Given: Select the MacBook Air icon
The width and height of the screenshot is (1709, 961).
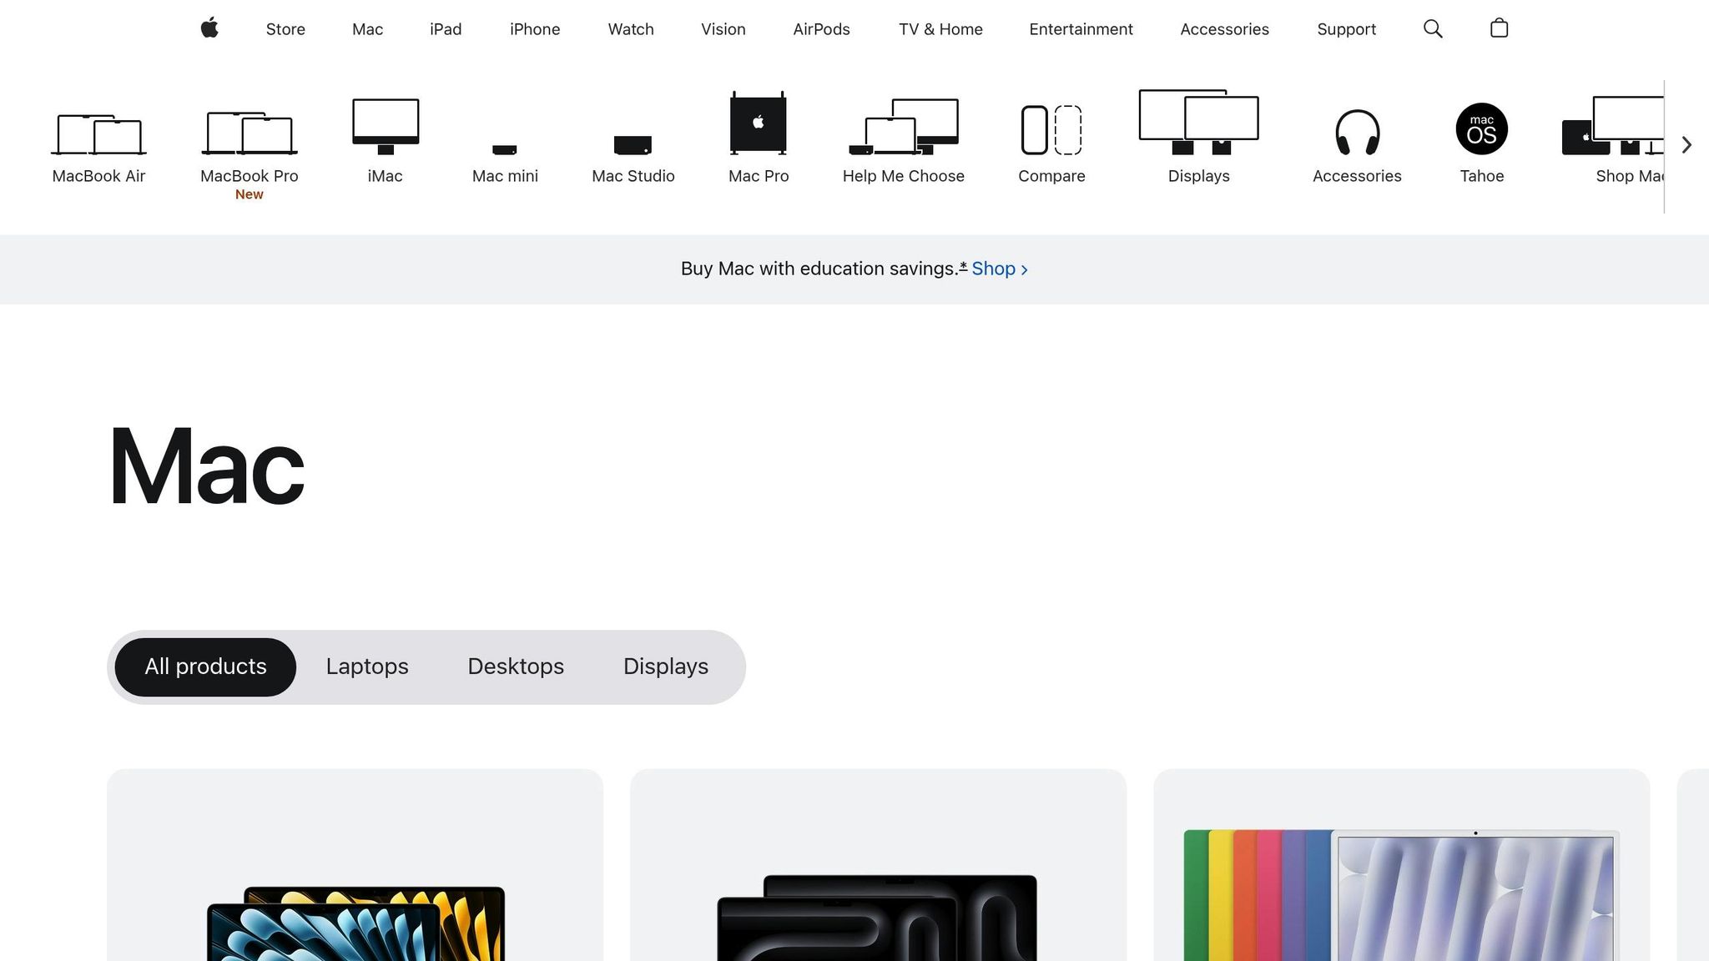Looking at the screenshot, I should (x=98, y=134).
